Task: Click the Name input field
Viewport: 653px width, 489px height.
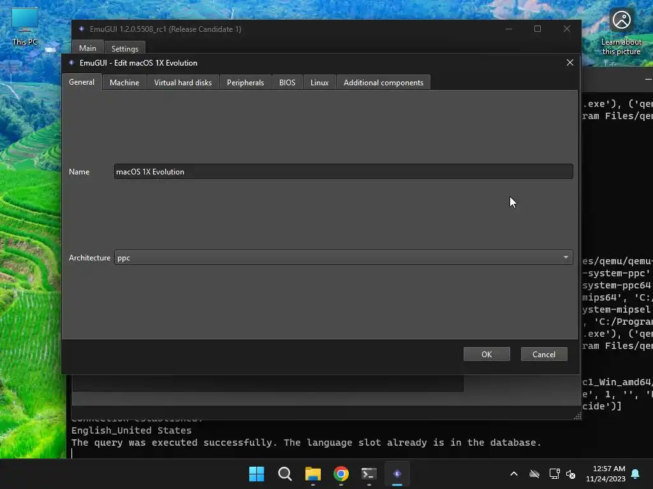Action: 343,171
